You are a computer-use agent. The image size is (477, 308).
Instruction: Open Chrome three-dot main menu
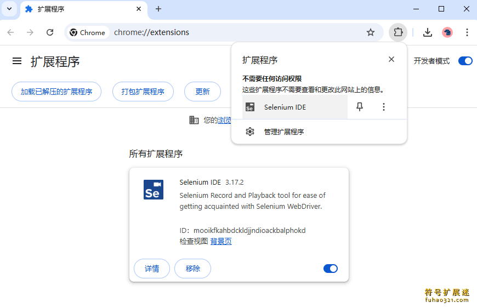[x=467, y=32]
